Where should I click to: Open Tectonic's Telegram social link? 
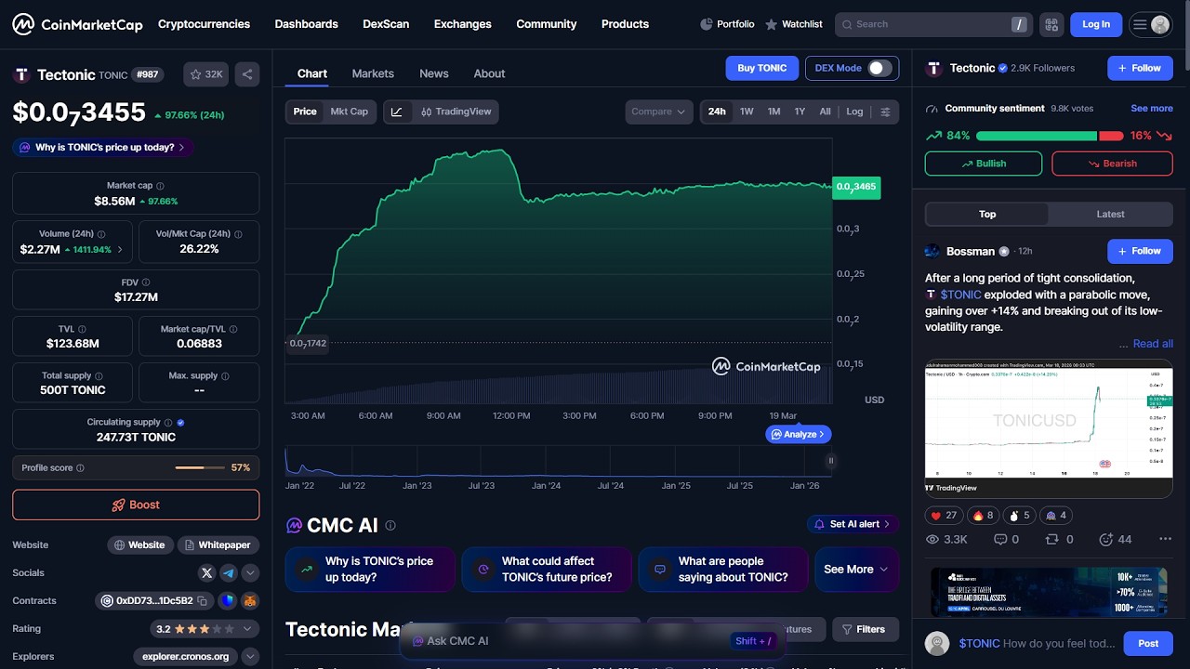coord(228,573)
